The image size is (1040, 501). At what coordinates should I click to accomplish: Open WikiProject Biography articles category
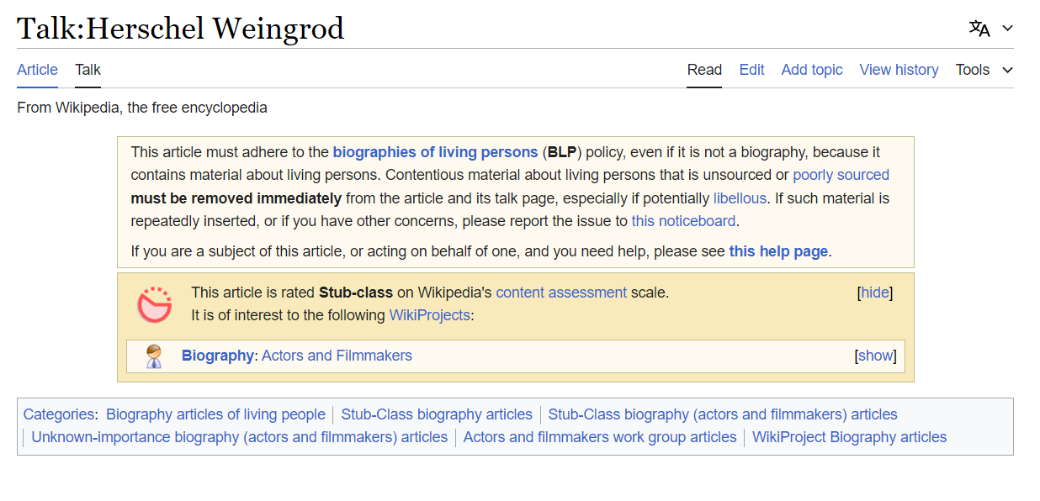(849, 437)
